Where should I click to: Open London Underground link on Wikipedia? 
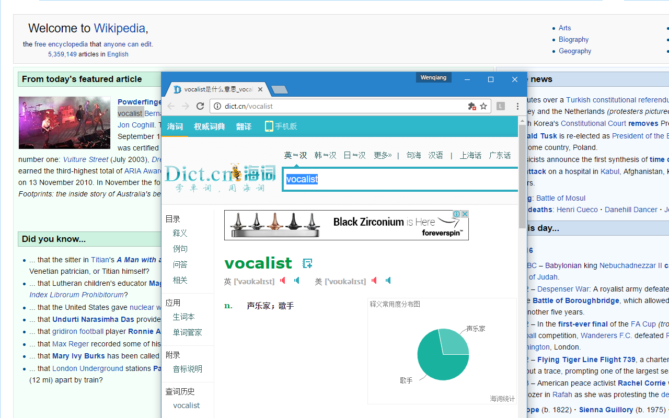88,368
